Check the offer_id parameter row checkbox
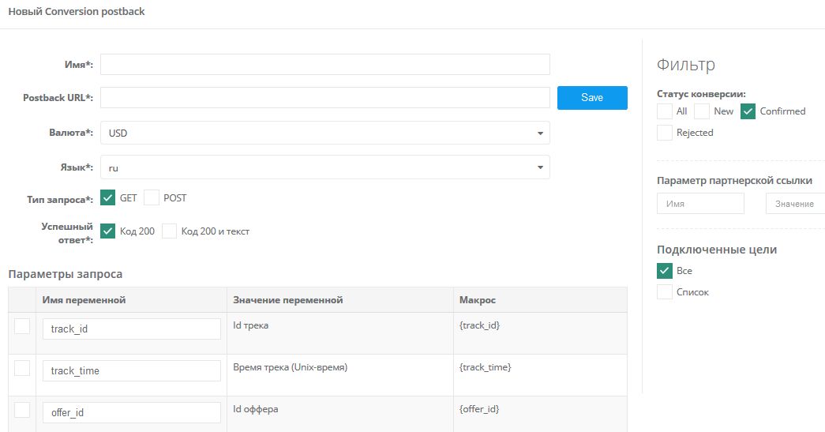825x432 pixels. point(22,410)
